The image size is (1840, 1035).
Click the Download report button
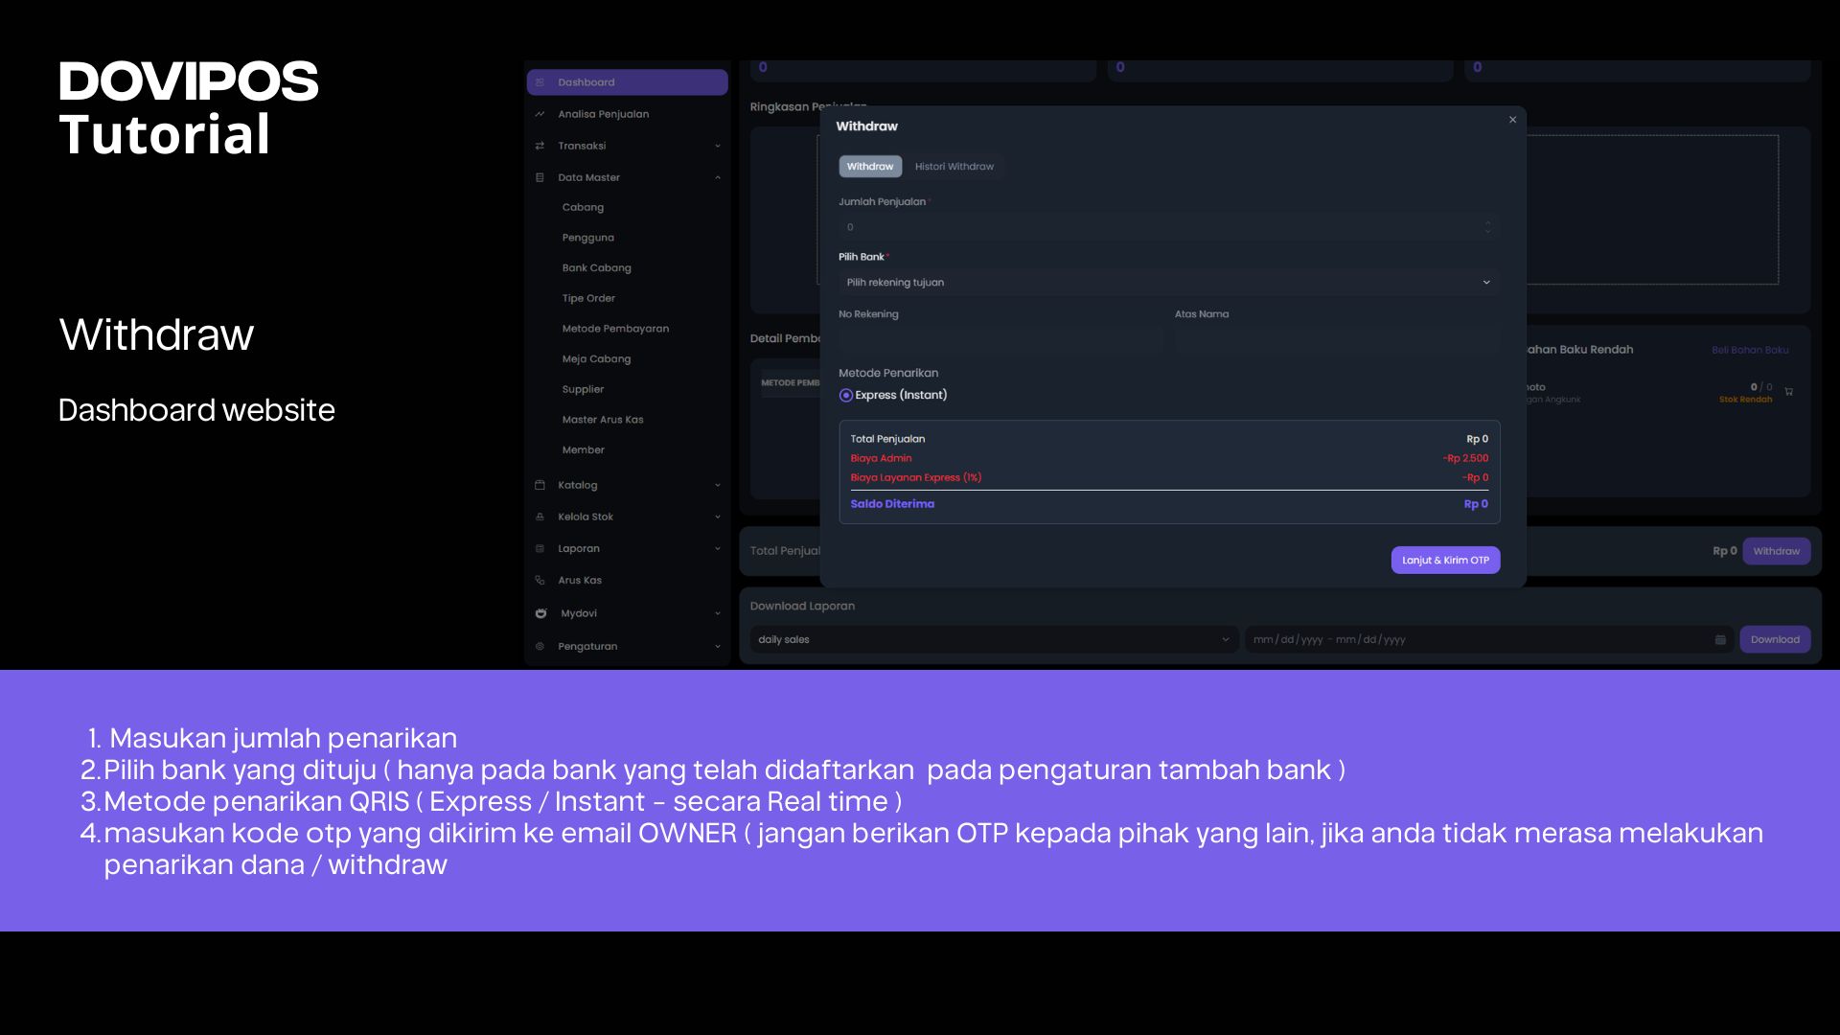(x=1774, y=640)
